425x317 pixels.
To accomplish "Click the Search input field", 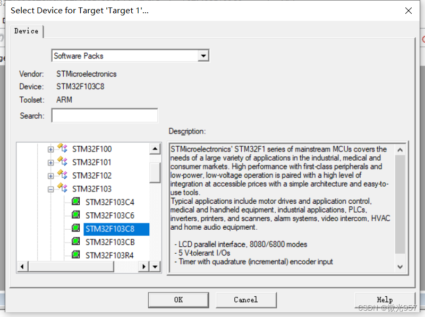I will point(105,115).
